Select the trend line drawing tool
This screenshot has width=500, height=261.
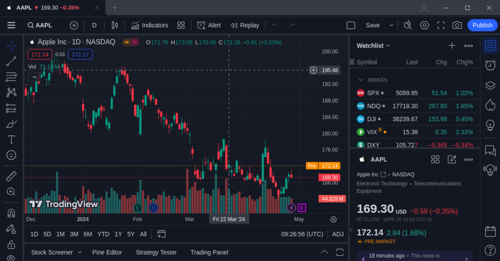[11, 61]
